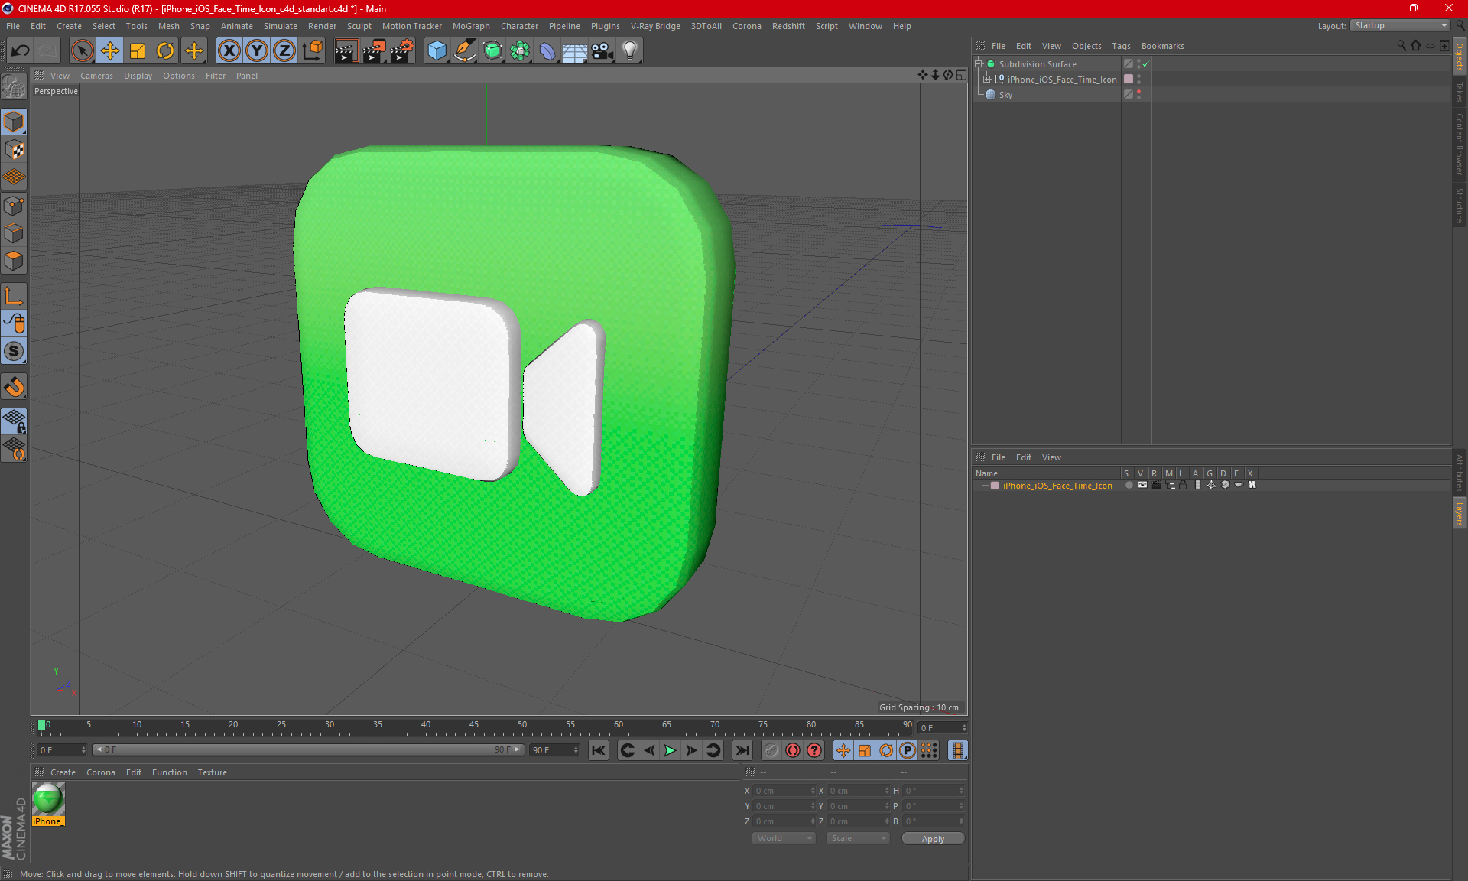
Task: Select the Rotate tool
Action: [165, 51]
